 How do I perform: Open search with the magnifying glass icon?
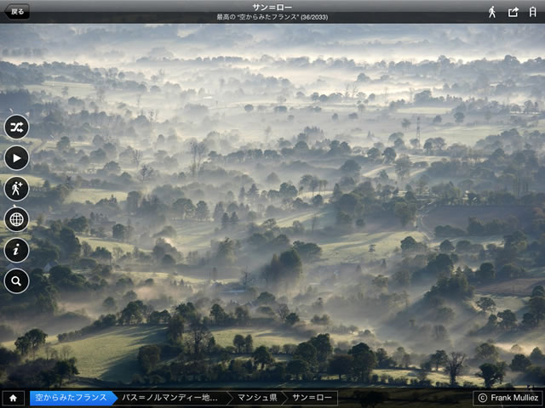click(16, 281)
